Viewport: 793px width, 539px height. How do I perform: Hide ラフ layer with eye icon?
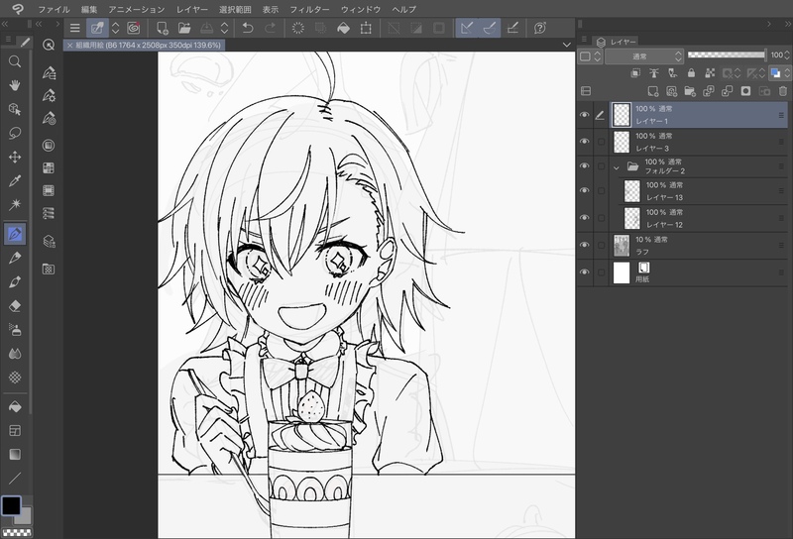tap(585, 246)
